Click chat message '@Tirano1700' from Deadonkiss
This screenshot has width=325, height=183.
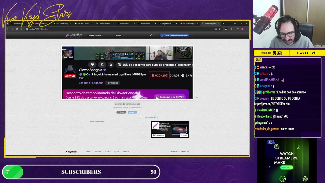(x=280, y=116)
